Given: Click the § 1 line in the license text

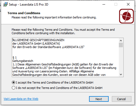Looking at the screenshot, I should tap(14, 57).
